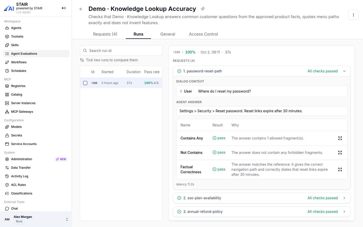Open MCP Registries
Viewport: 363px width, 227px height.
click(36, 86)
